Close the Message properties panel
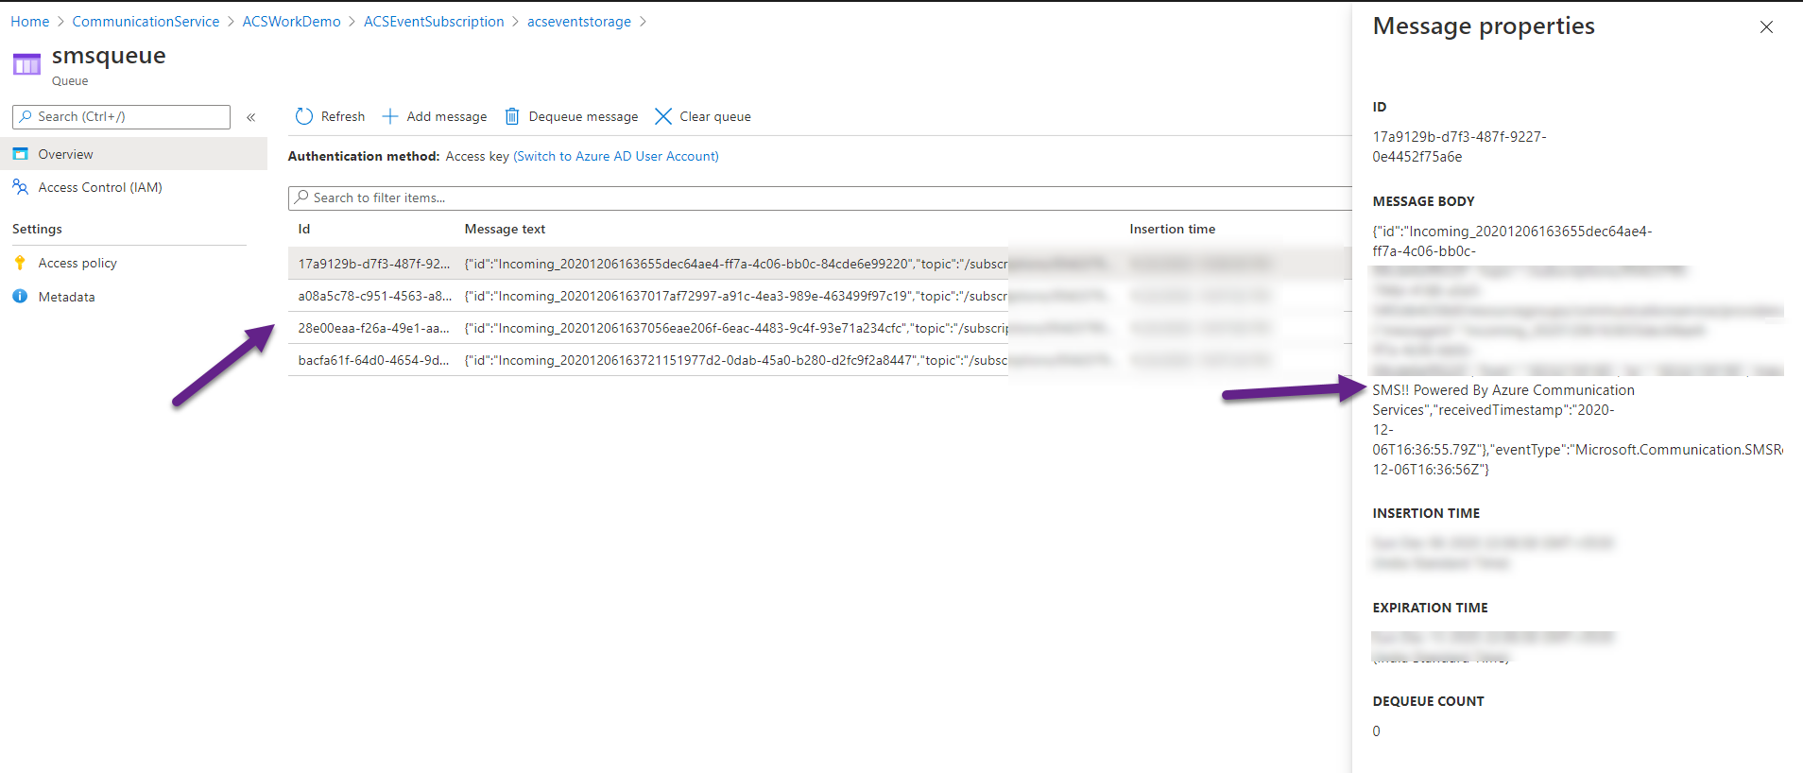Image resolution: width=1803 pixels, height=773 pixels. click(1765, 27)
